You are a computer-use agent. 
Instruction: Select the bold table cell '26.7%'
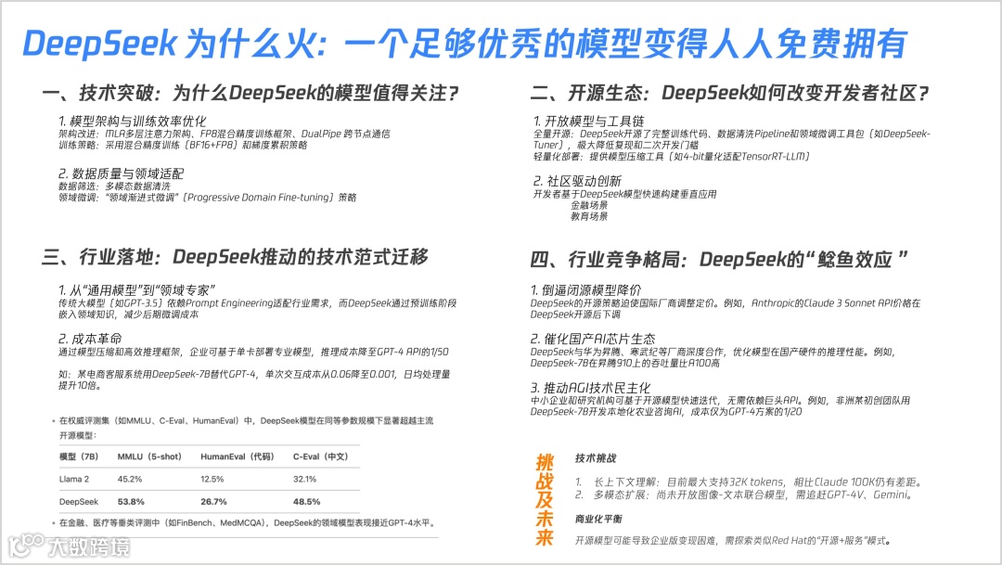(x=213, y=502)
